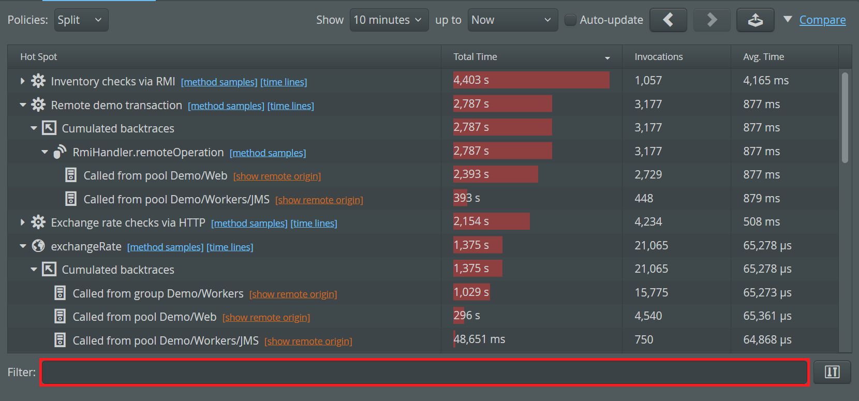
Task: Go back to the previous time interval
Action: click(668, 20)
